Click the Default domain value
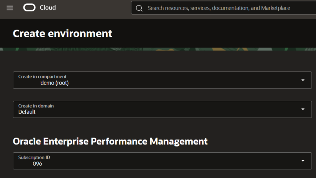Image resolution: width=316 pixels, height=178 pixels. [27, 112]
